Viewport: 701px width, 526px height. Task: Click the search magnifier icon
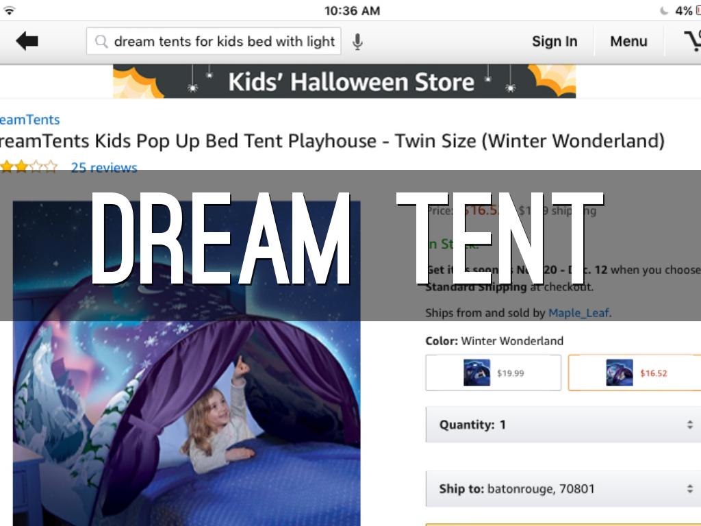pyautogui.click(x=101, y=42)
